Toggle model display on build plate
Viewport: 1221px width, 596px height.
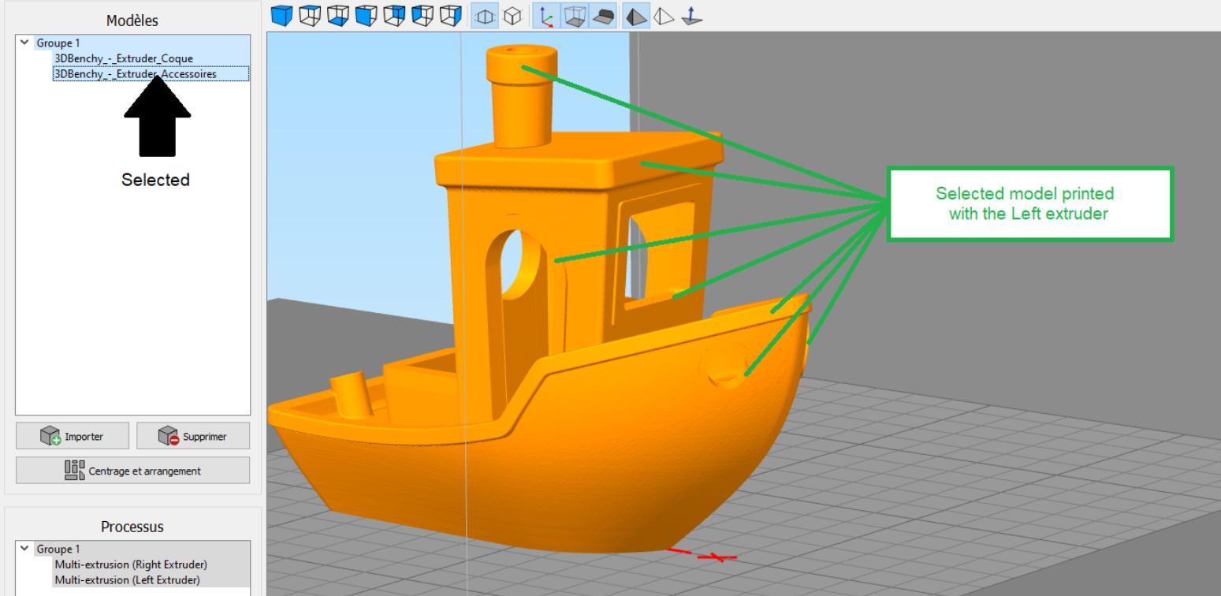pos(603,15)
